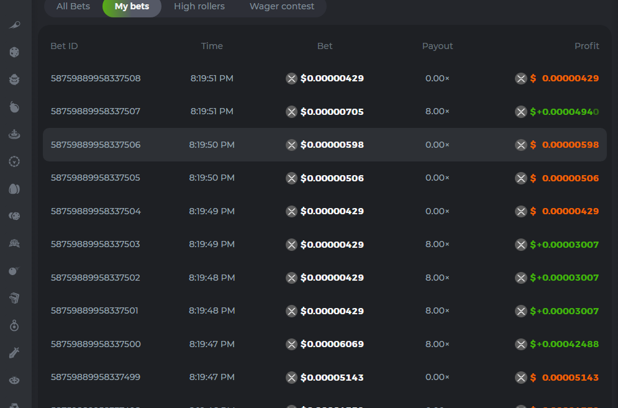The height and width of the screenshot is (408, 618).
Task: Click the ring game sidebar icon
Action: coord(15,325)
